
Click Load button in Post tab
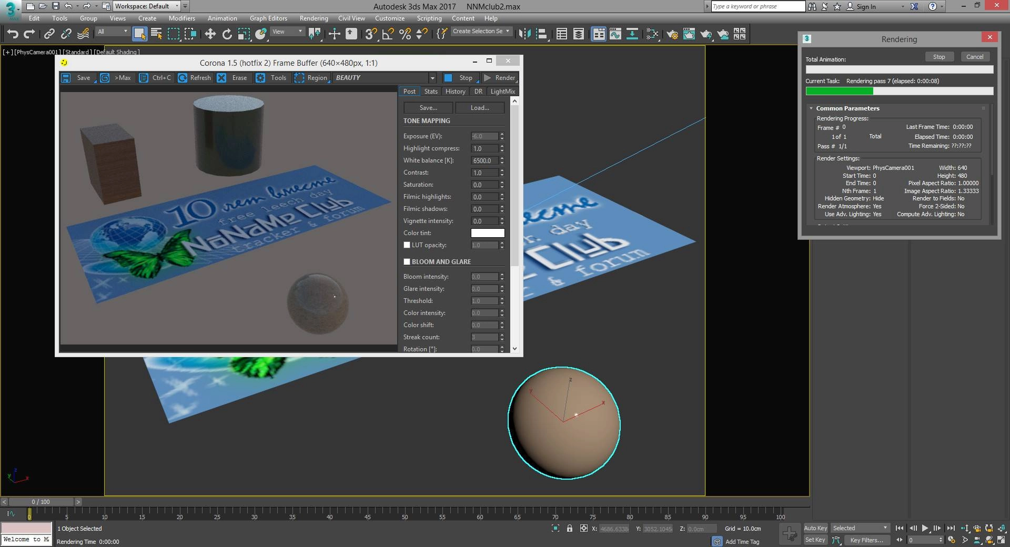tap(480, 108)
